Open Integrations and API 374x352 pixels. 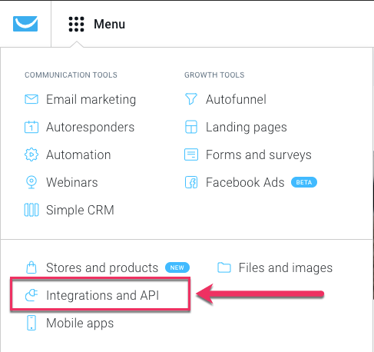[103, 295]
